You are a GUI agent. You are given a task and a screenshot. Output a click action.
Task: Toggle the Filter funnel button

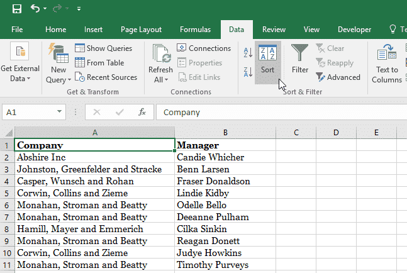coord(300,59)
